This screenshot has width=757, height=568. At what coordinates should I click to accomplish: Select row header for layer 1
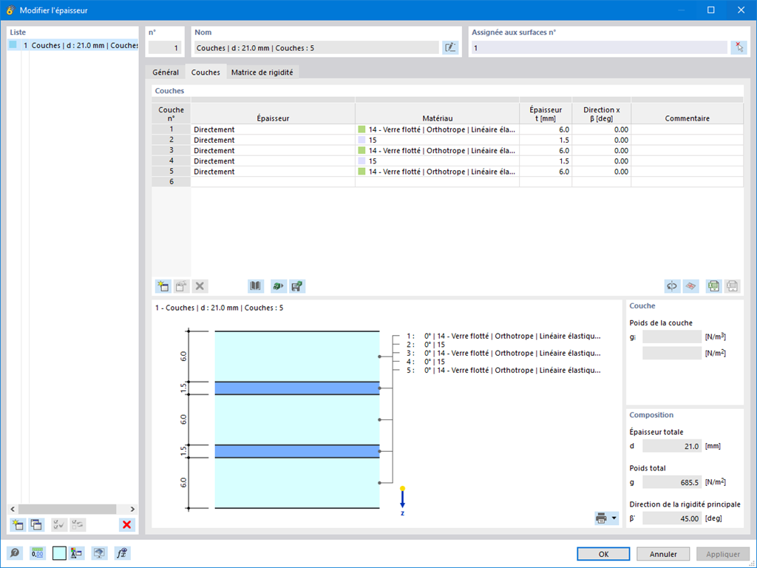click(x=172, y=129)
